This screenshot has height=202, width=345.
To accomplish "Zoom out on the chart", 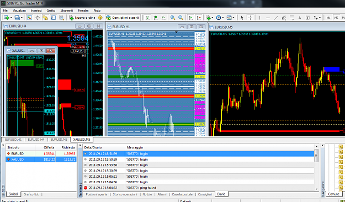I will [181, 18].
